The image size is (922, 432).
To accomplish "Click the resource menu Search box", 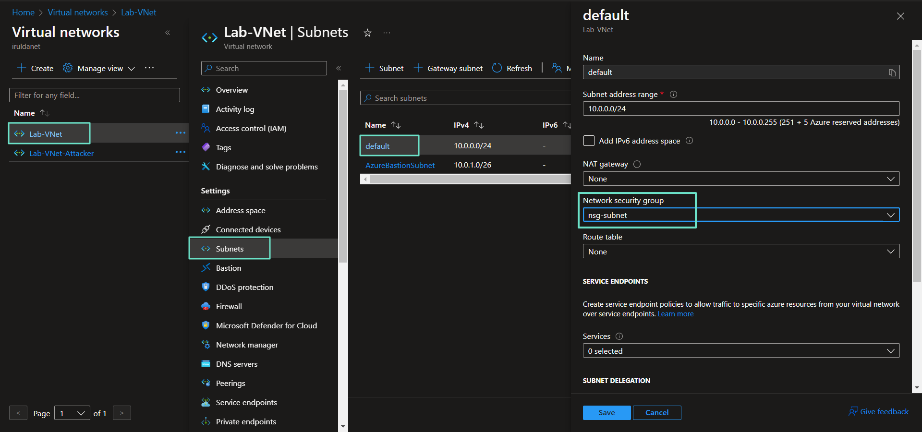I will pyautogui.click(x=264, y=68).
